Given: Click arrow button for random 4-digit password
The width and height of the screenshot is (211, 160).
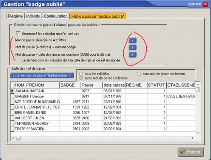Looking at the screenshot, I should coord(132,40).
